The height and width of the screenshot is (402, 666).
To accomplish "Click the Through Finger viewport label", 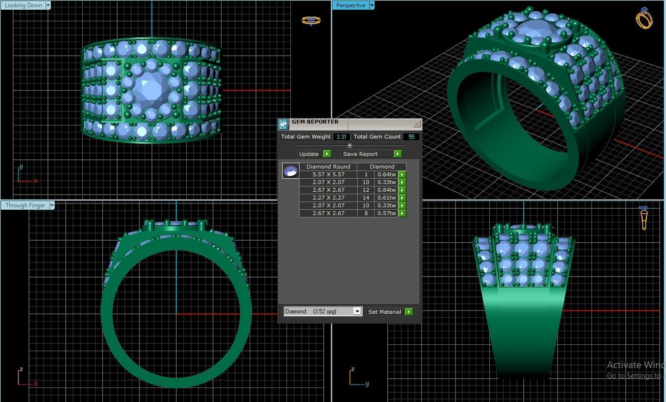I will pyautogui.click(x=25, y=205).
